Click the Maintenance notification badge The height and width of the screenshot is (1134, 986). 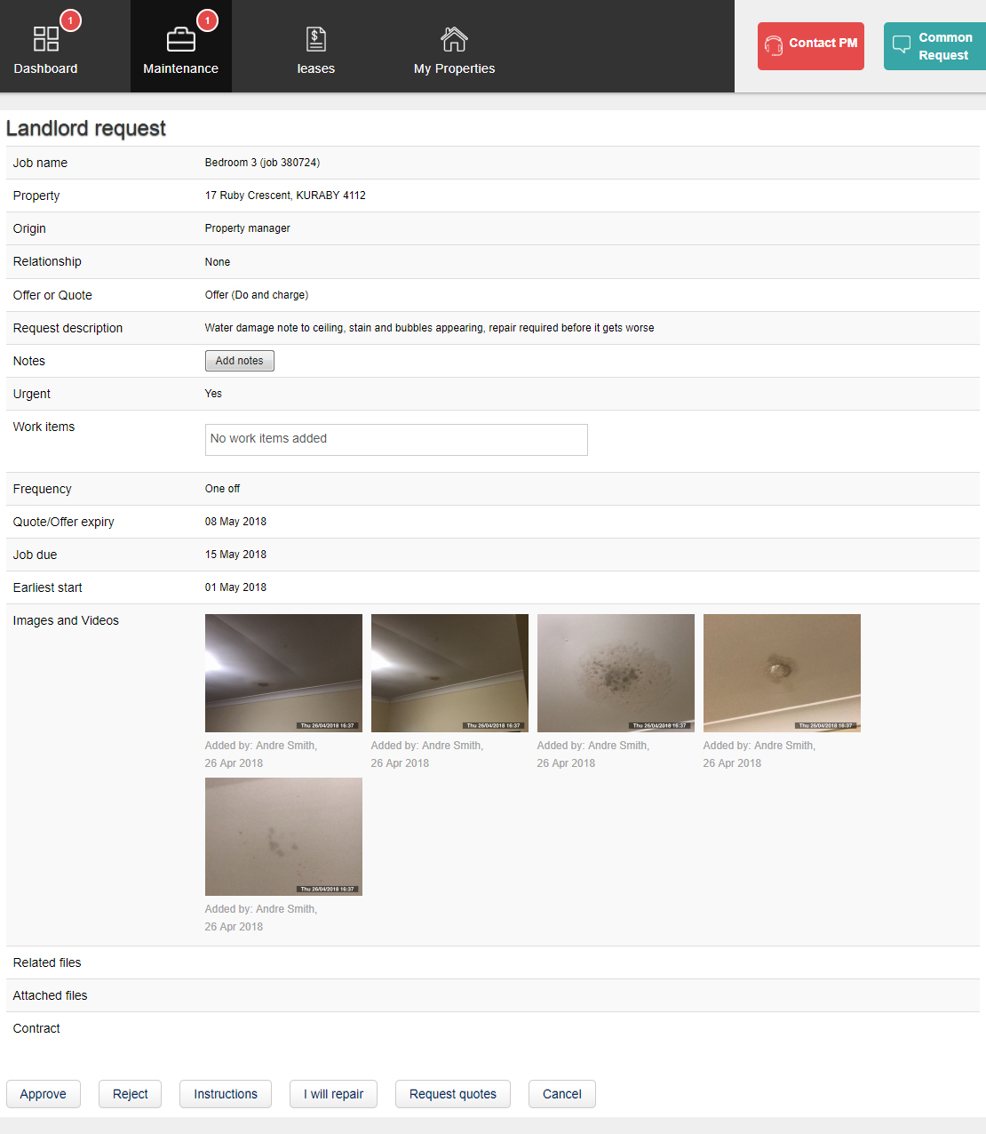coord(207,20)
